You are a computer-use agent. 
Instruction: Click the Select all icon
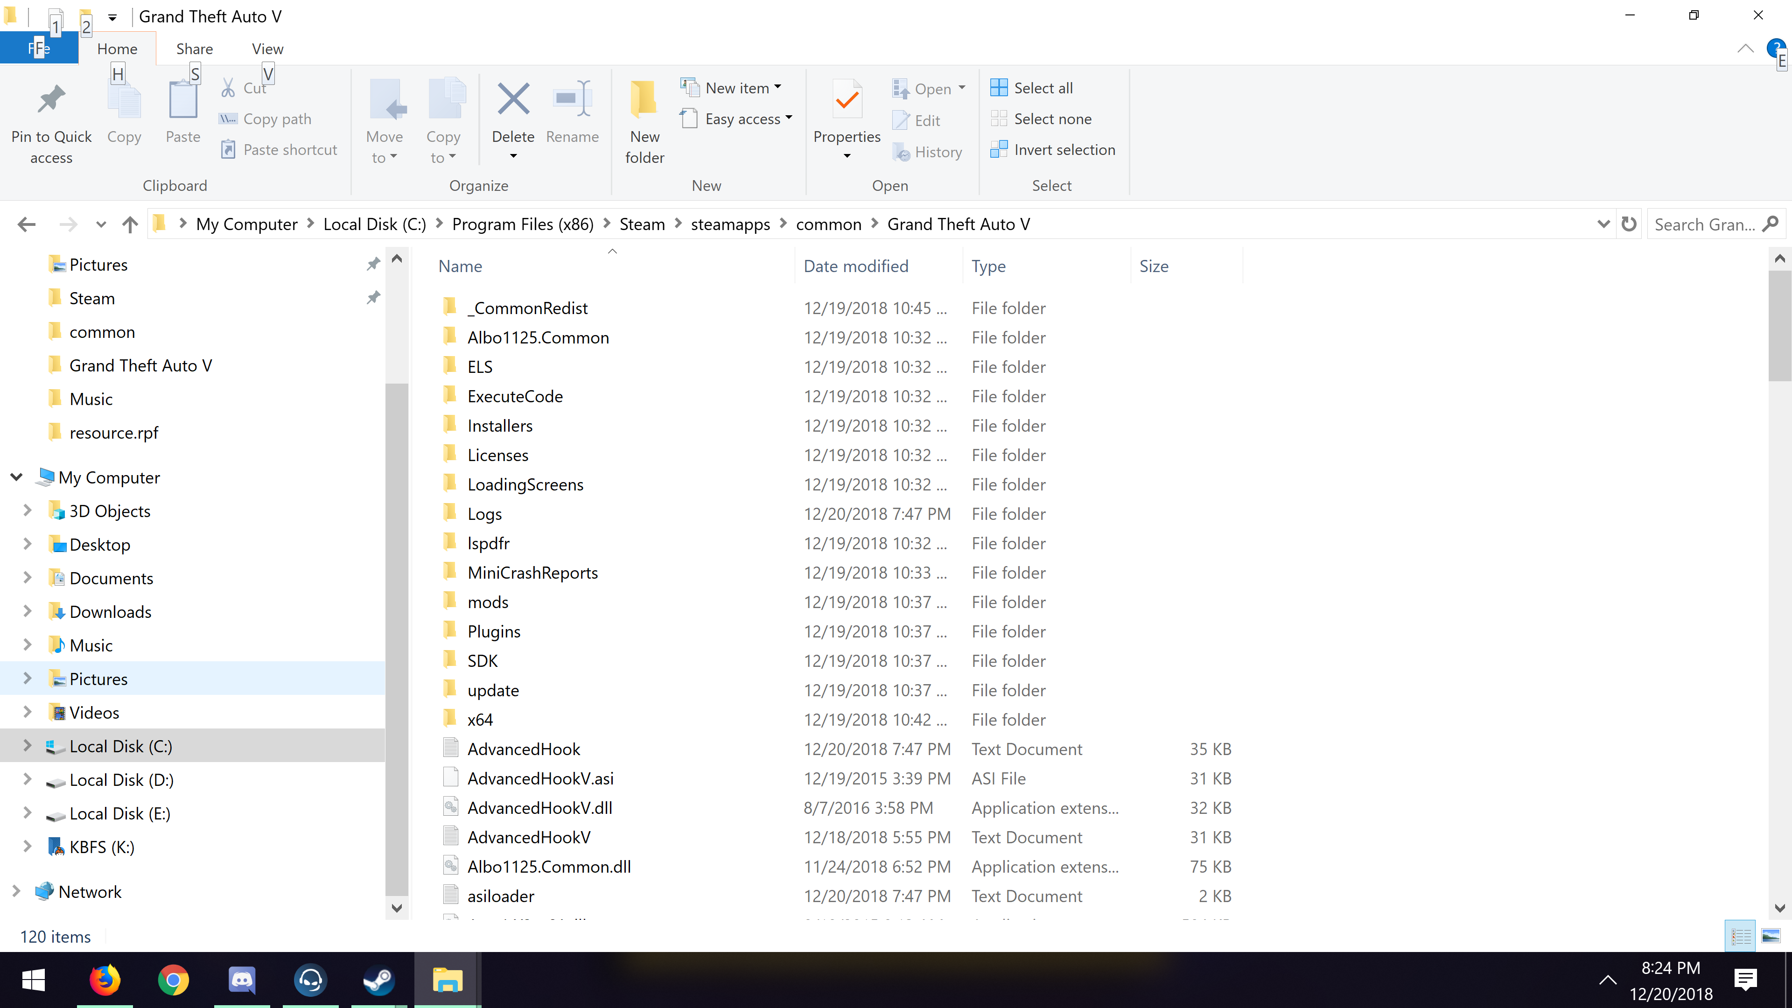click(999, 88)
